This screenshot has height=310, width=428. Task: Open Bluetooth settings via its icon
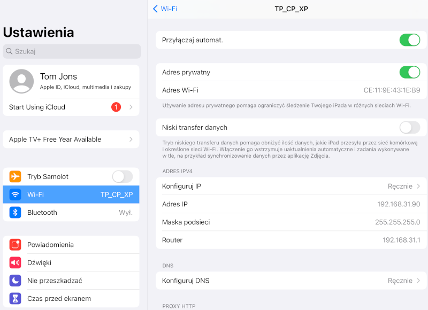tap(15, 212)
